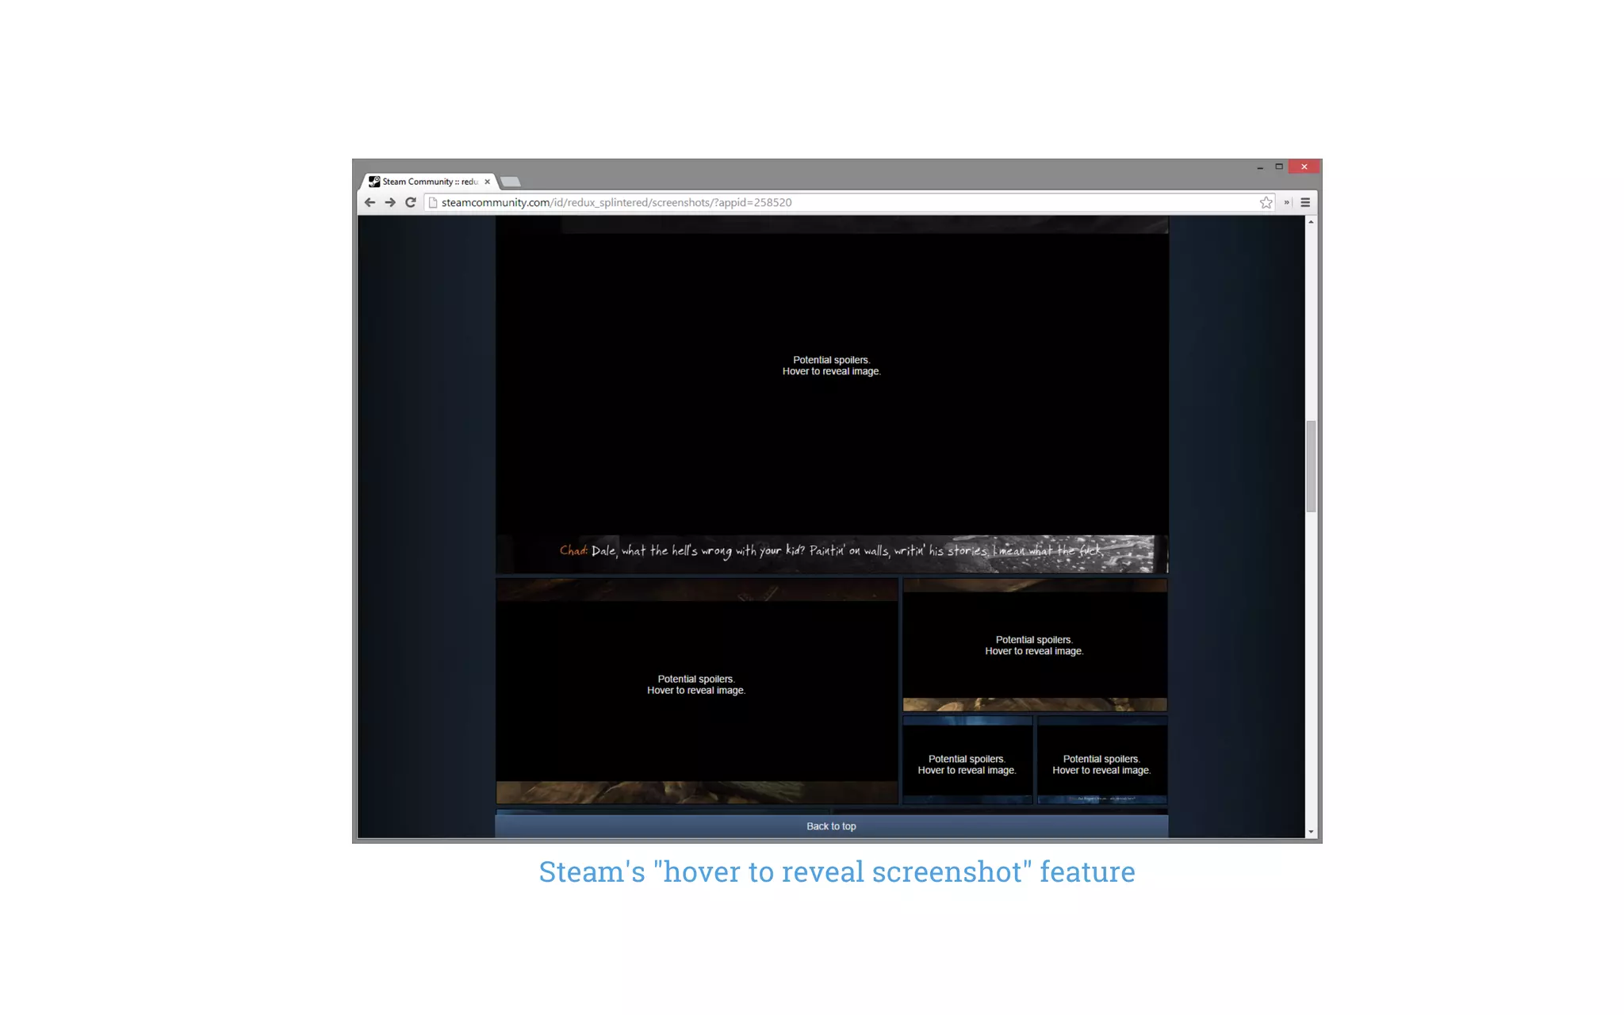The width and height of the screenshot is (1624, 1015).
Task: Click the Steam favicon on the tab
Action: (x=374, y=182)
